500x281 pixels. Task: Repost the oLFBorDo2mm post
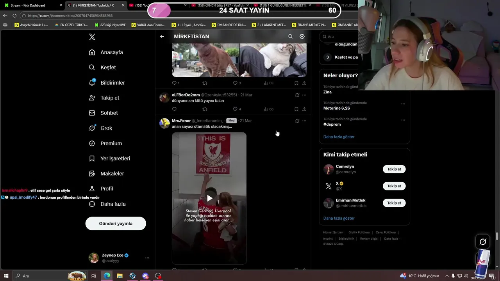click(205, 109)
